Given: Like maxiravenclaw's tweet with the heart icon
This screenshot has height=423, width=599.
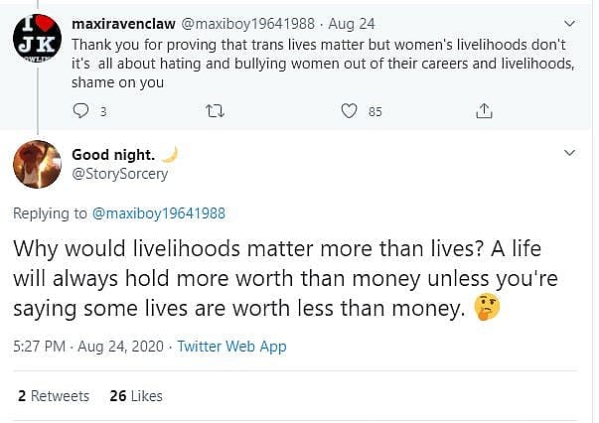Looking at the screenshot, I should coord(349,111).
